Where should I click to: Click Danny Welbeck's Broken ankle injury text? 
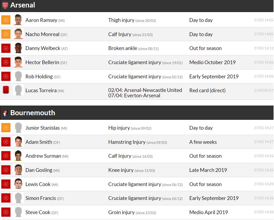[123, 48]
